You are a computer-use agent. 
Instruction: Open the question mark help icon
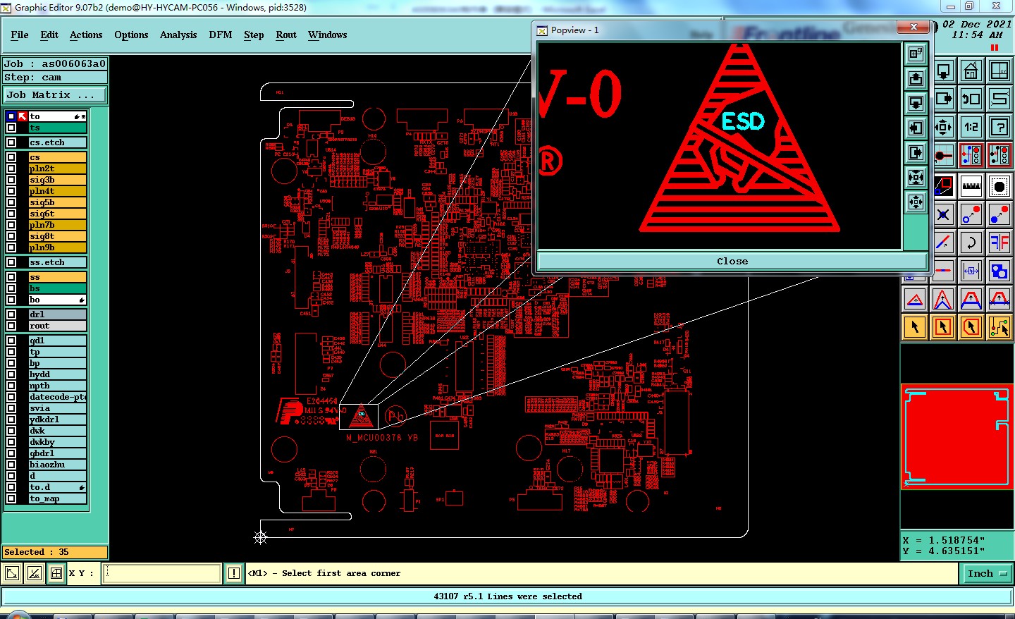click(x=999, y=127)
